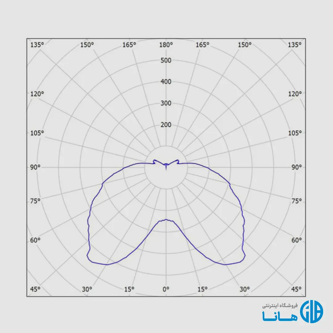
Task: Select the 400 radial scale value
Action: point(166,81)
